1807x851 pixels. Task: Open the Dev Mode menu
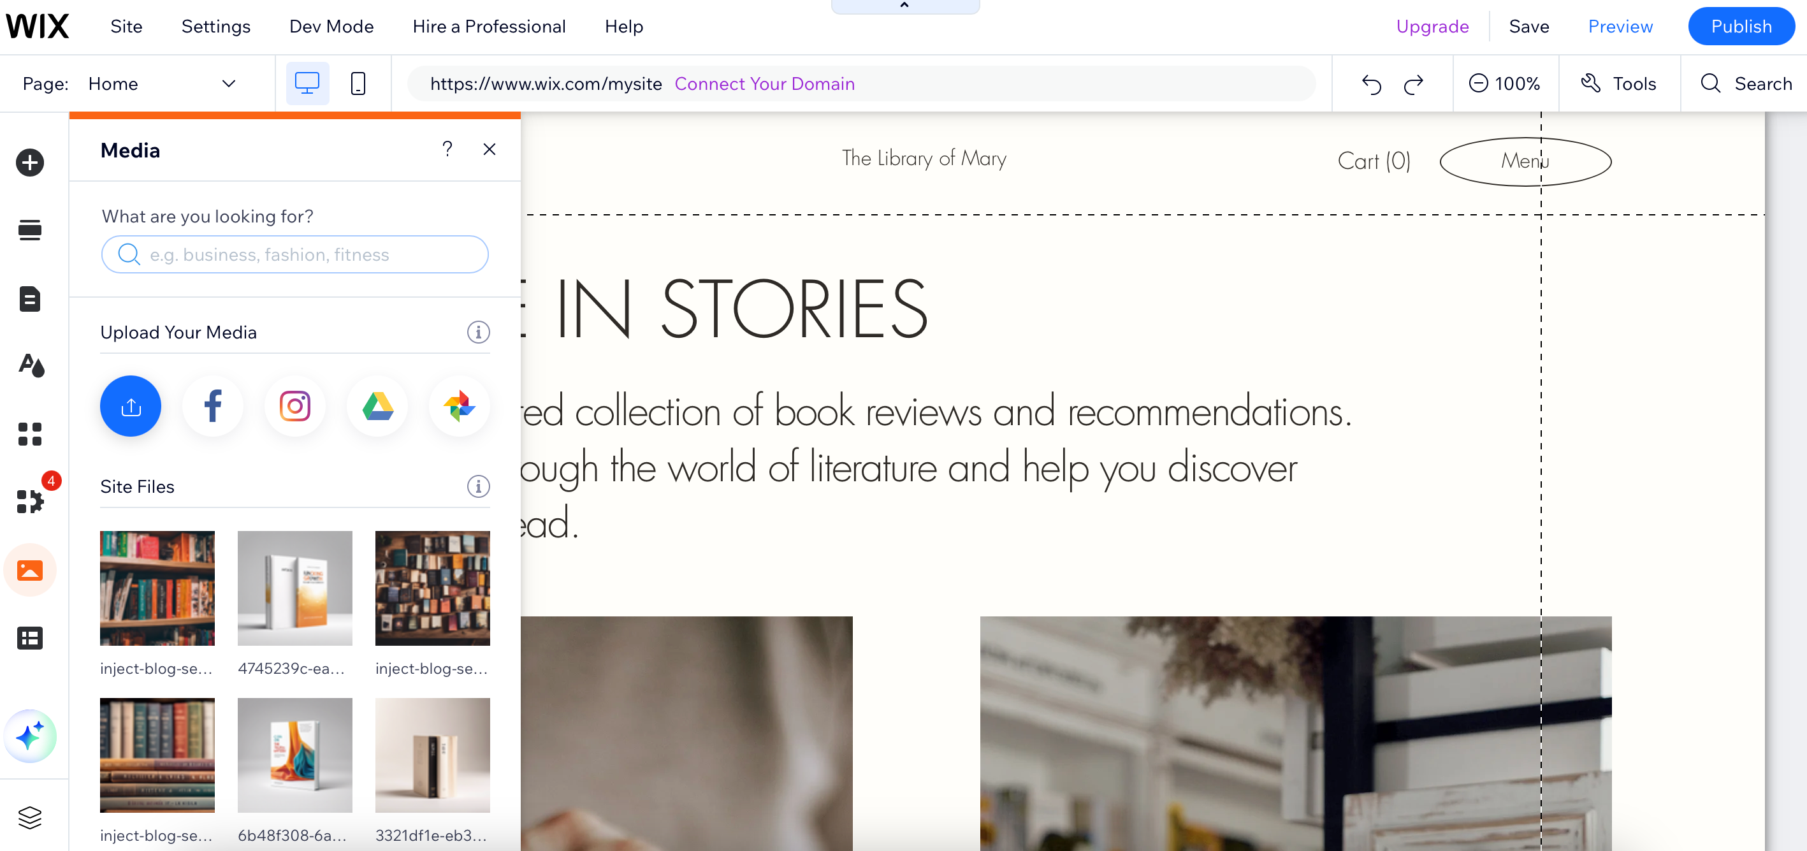pos(331,27)
